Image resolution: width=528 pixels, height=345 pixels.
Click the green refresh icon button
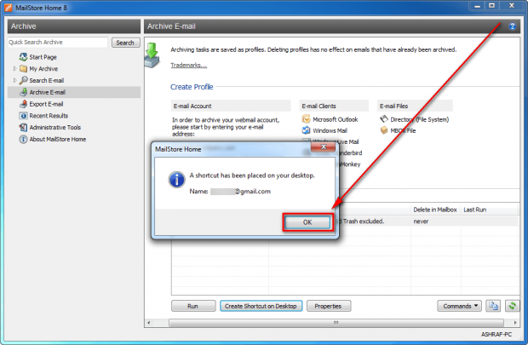coord(512,306)
